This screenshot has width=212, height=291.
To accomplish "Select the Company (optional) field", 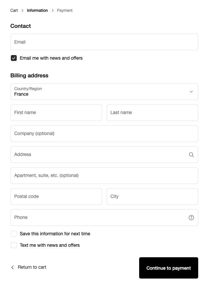I will 104,133.
